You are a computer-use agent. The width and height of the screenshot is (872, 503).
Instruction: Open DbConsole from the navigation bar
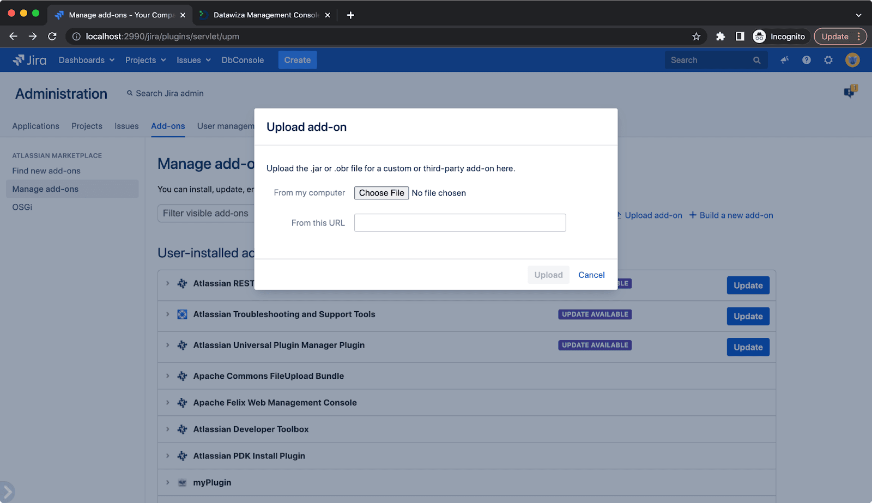(x=243, y=60)
